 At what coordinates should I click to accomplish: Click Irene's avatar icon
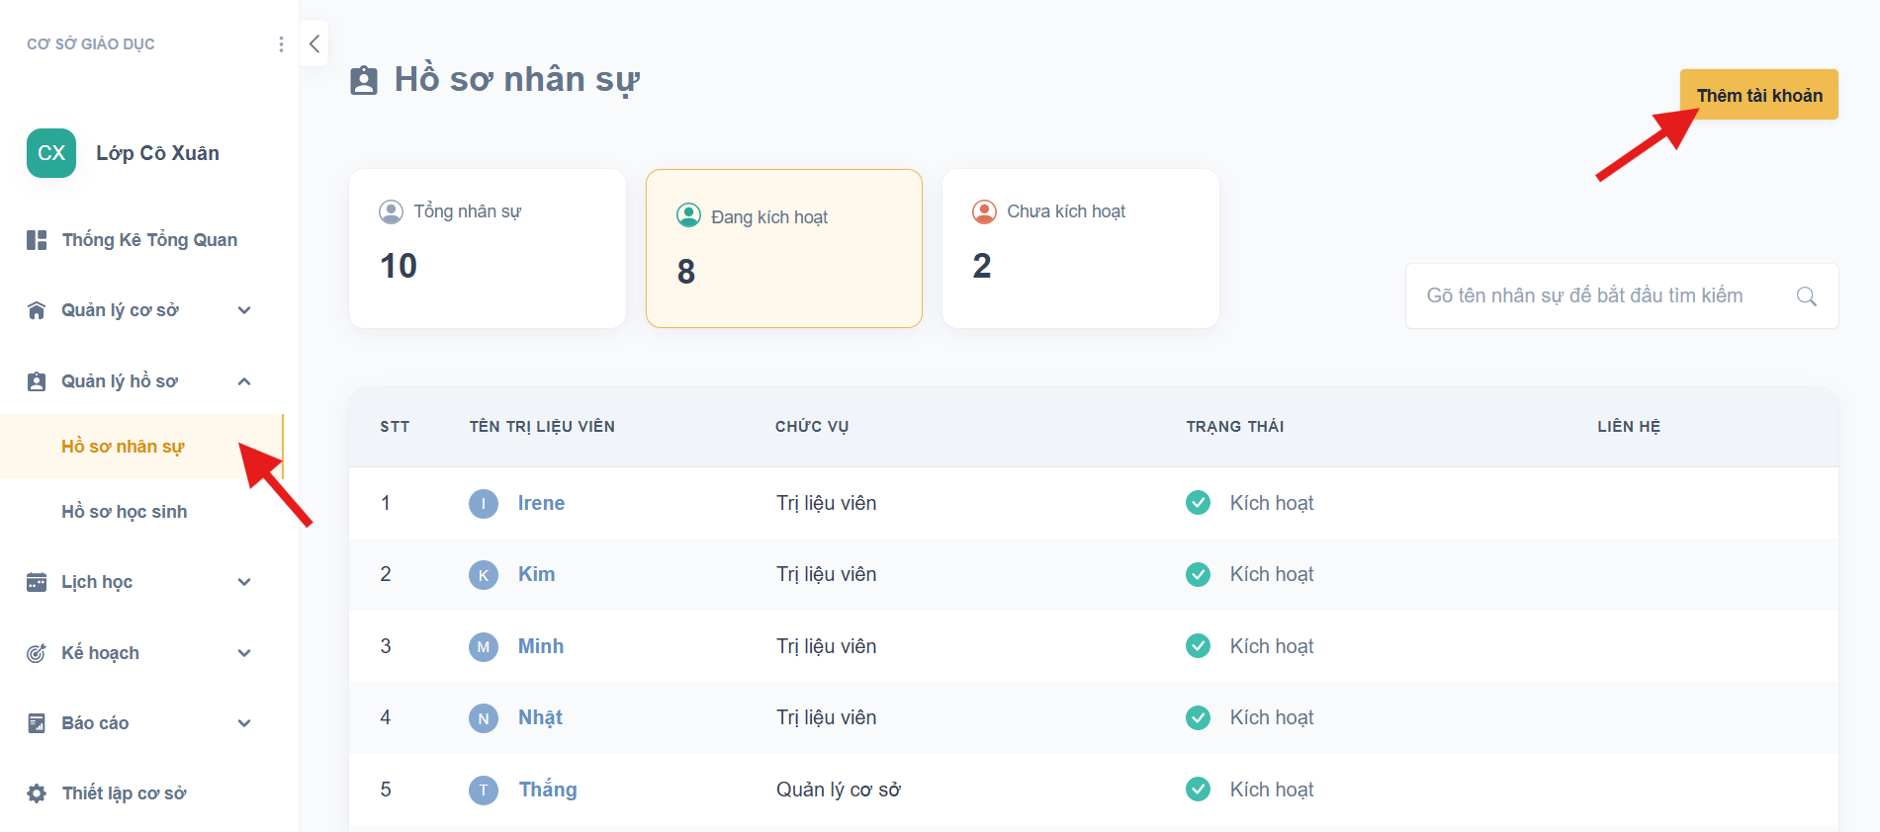(x=483, y=504)
